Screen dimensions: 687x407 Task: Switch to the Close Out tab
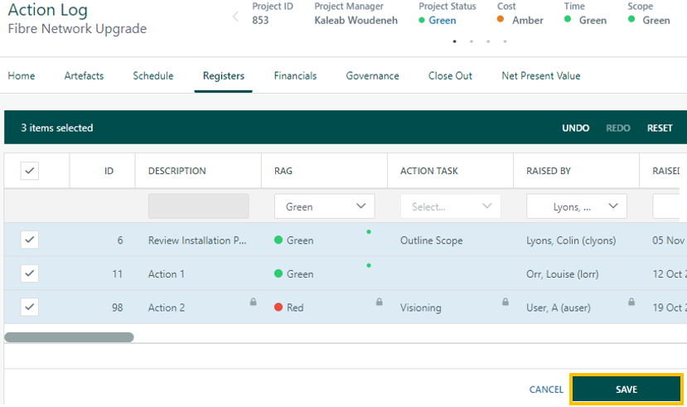(x=451, y=75)
